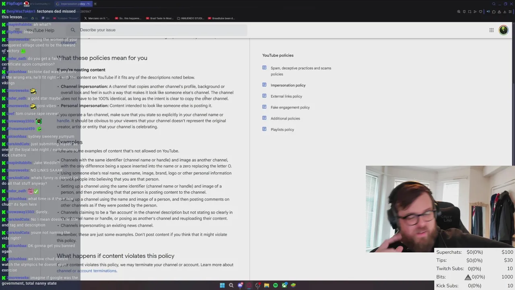Open the Google account avatar menu
Screen dimensions: 515x290
click(x=503, y=30)
